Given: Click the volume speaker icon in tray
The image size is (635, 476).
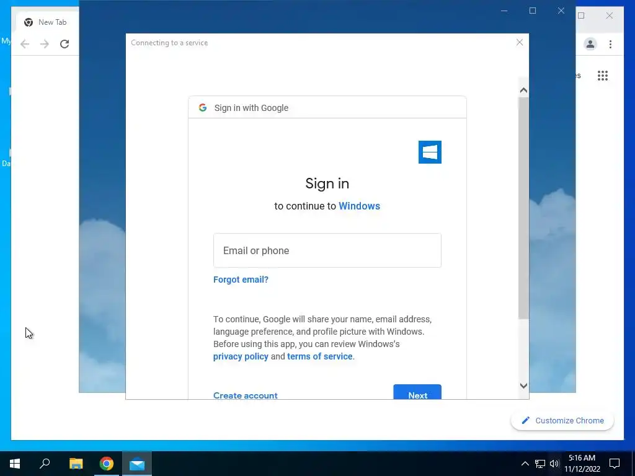Looking at the screenshot, I should click(554, 464).
